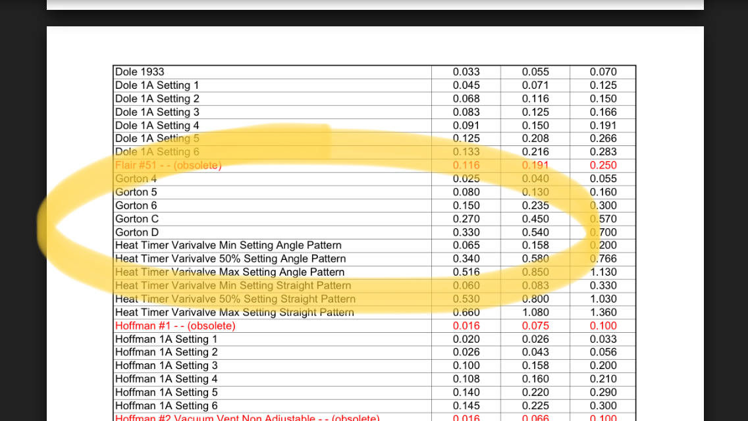This screenshot has width=748, height=421.
Task: Select the 'Hoffman 1A Setting 1' label
Action: [x=166, y=339]
